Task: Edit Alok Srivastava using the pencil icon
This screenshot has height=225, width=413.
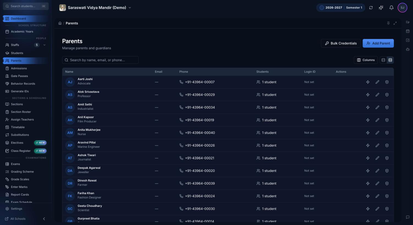Action: click(x=377, y=95)
